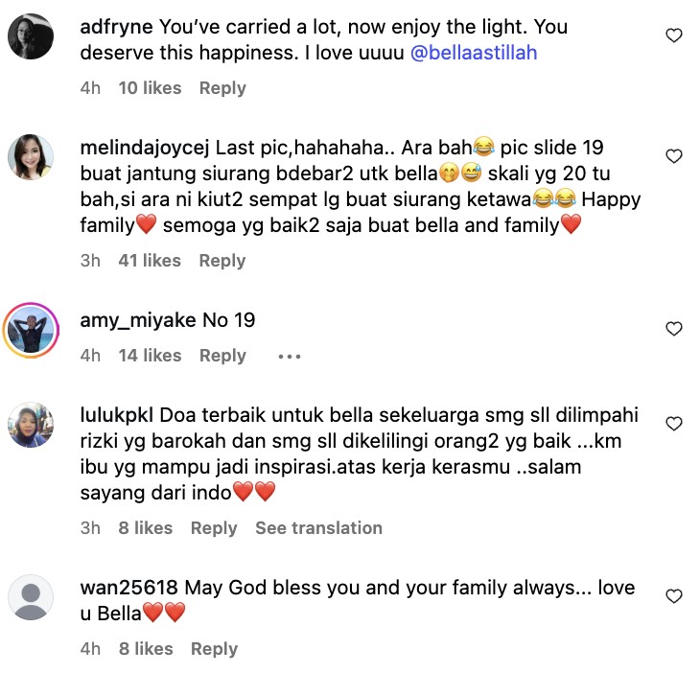Open more options dots on amy_miyake's comment
Image resolution: width=700 pixels, height=696 pixels.
point(290,357)
